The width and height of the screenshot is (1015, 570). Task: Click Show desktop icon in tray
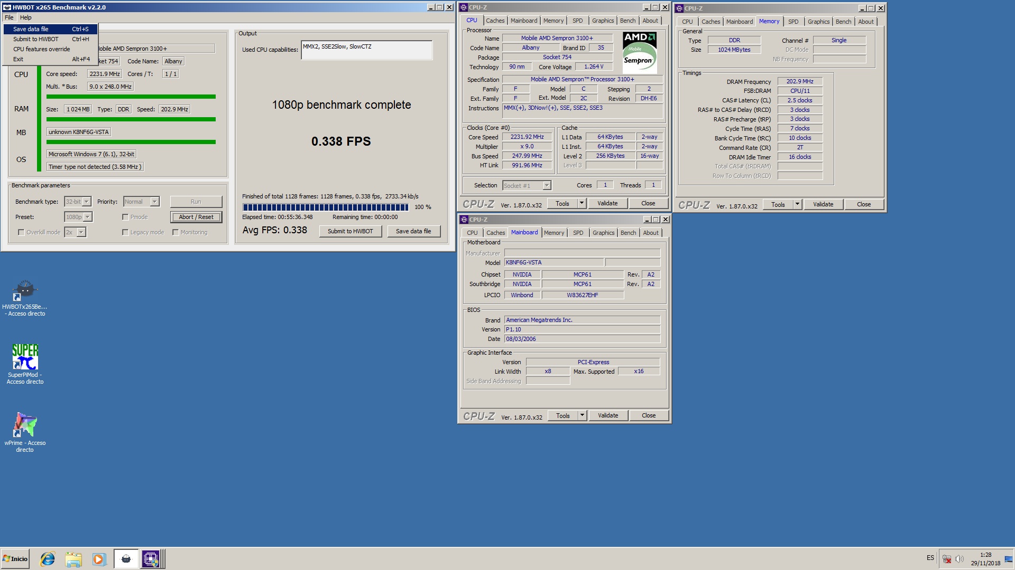(1009, 559)
